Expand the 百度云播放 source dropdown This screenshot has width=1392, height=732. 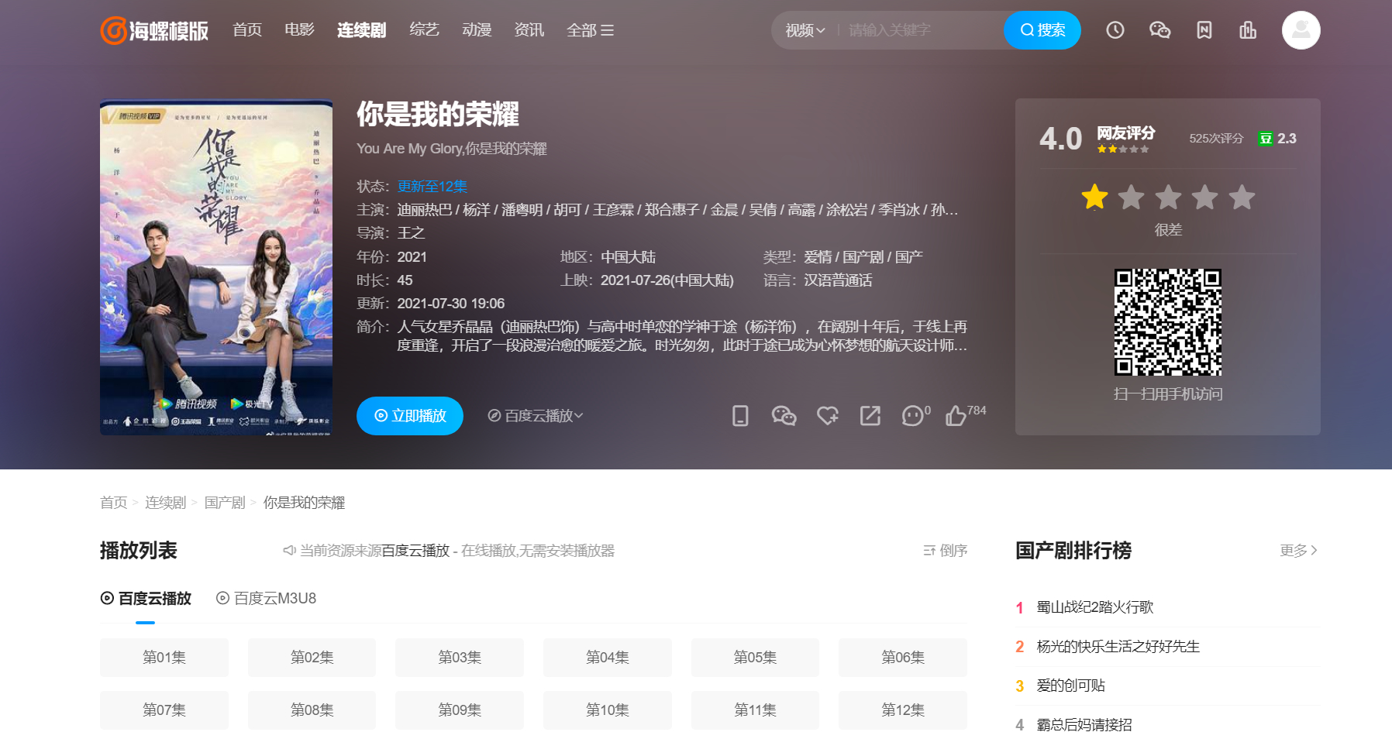536,416
